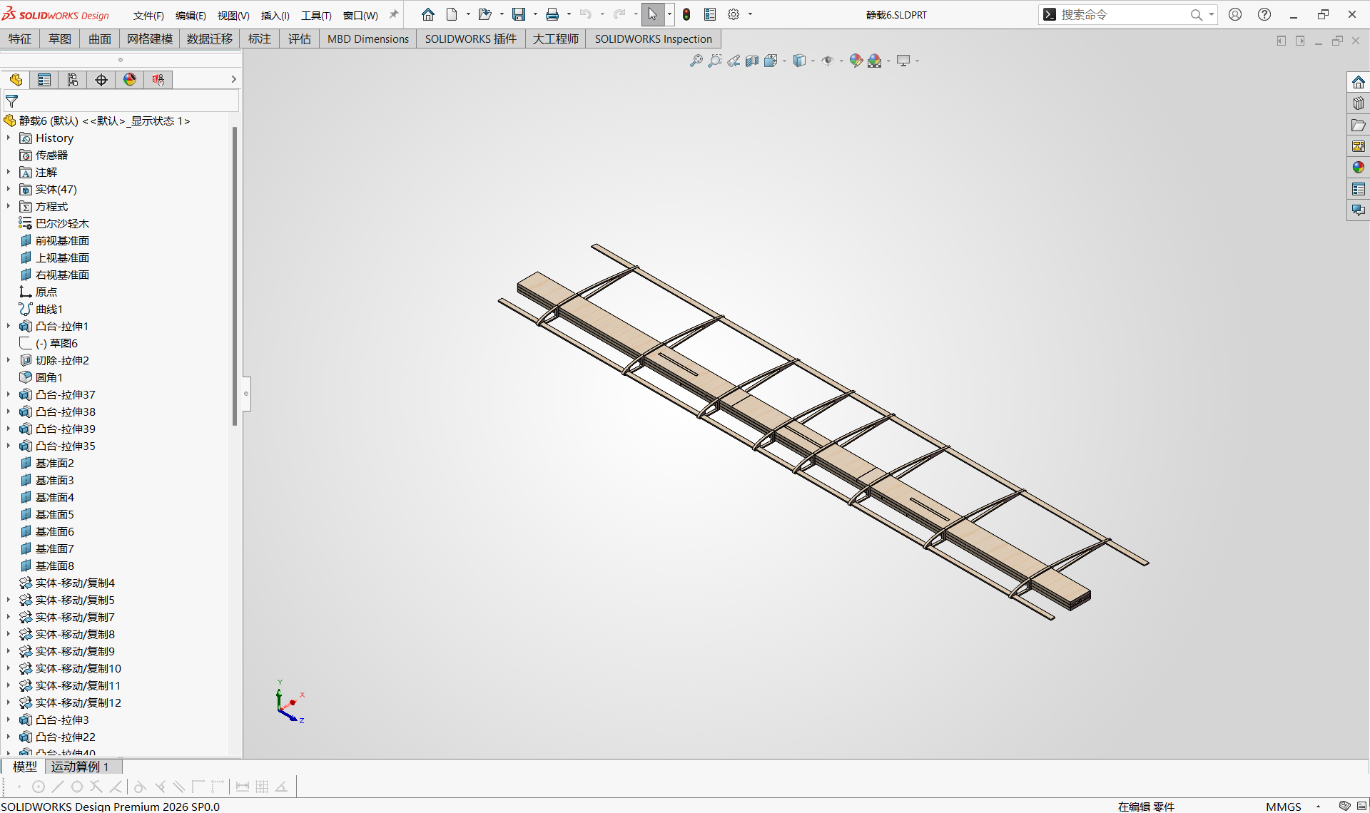Open the Appearances task pane icon
The width and height of the screenshot is (1370, 813).
1359,168
